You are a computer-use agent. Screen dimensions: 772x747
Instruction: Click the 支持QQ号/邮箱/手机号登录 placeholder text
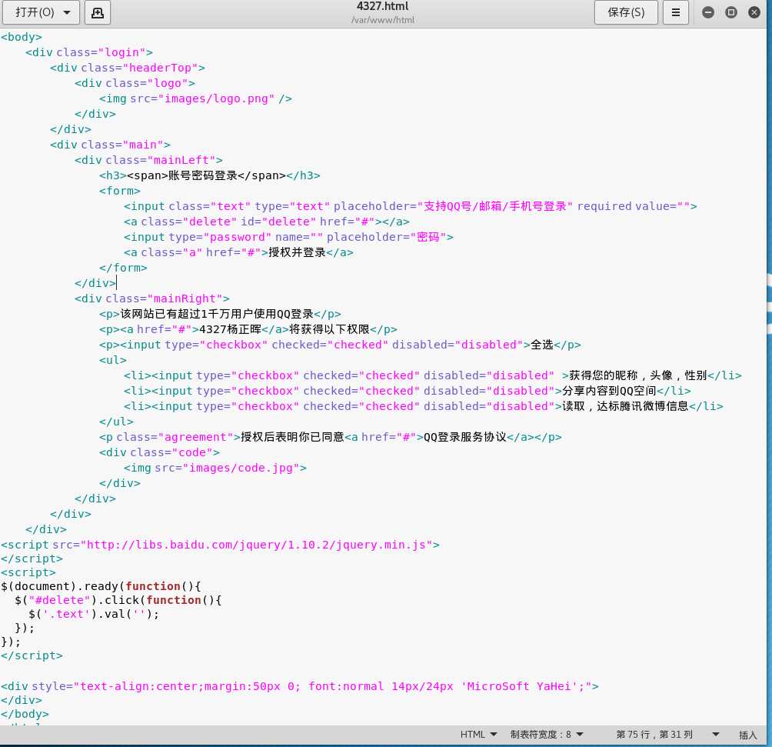pyautogui.click(x=495, y=206)
